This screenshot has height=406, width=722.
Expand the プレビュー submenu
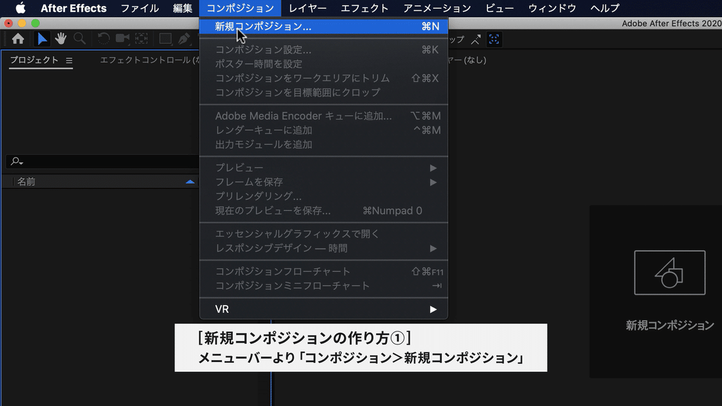(x=324, y=168)
